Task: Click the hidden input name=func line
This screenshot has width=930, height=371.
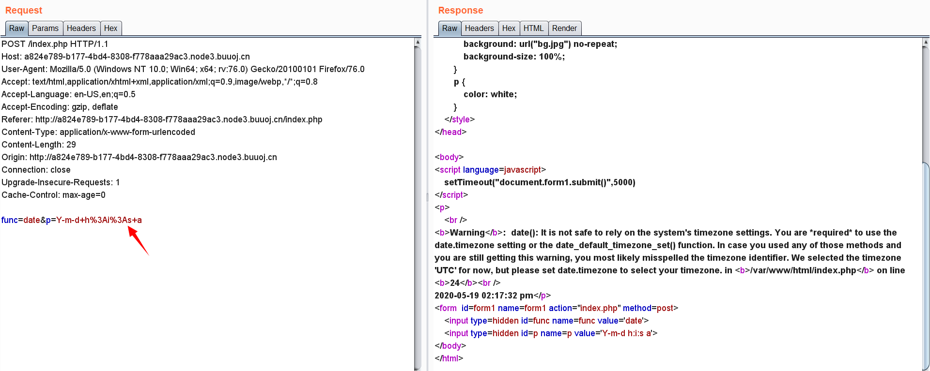Action: pyautogui.click(x=546, y=321)
